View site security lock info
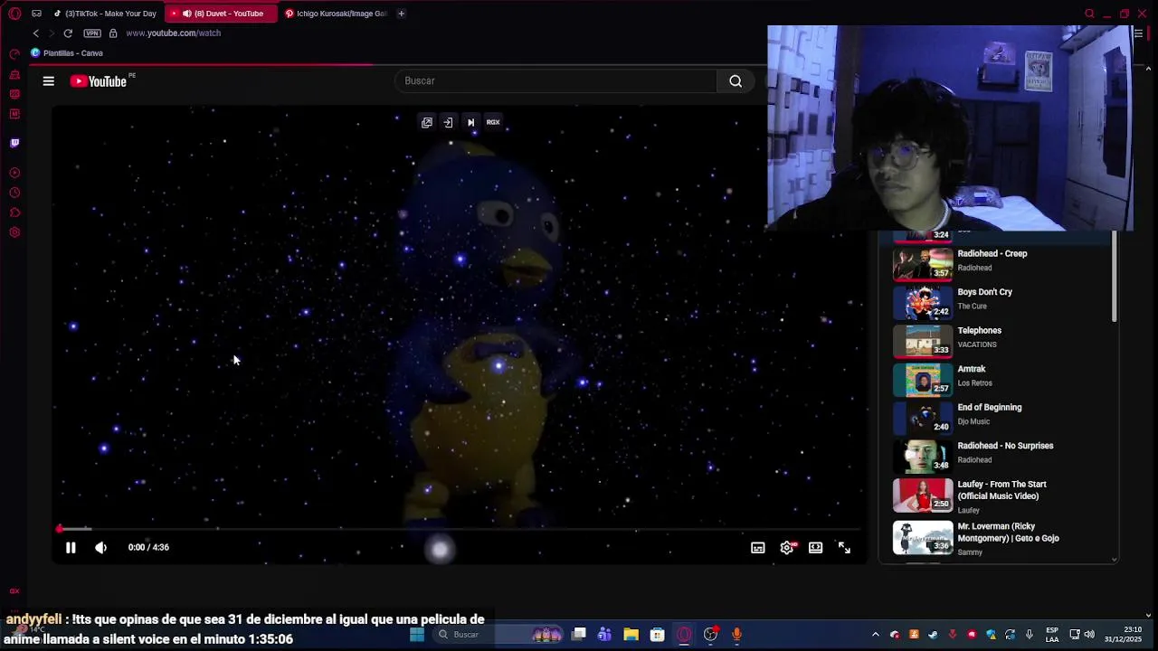This screenshot has width=1158, height=651. pos(113,33)
